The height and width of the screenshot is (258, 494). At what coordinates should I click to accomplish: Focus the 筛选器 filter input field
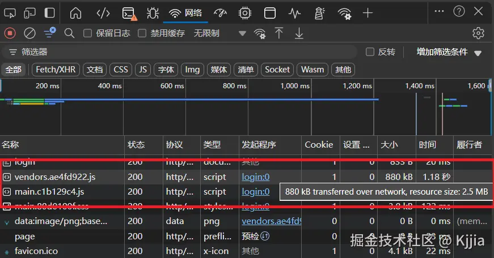(x=180, y=52)
